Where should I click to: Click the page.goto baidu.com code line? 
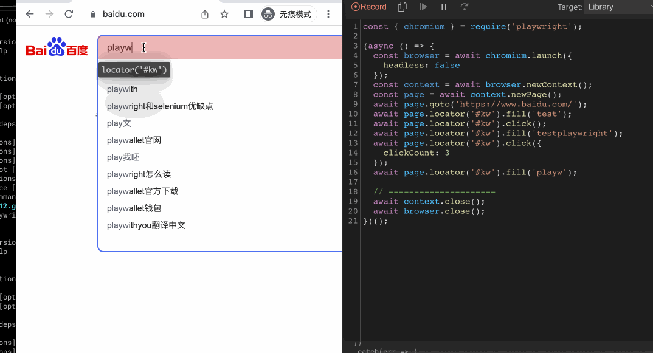pos(480,104)
